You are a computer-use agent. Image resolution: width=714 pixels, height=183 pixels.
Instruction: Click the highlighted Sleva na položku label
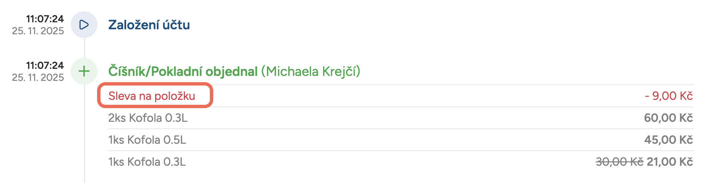(x=152, y=96)
